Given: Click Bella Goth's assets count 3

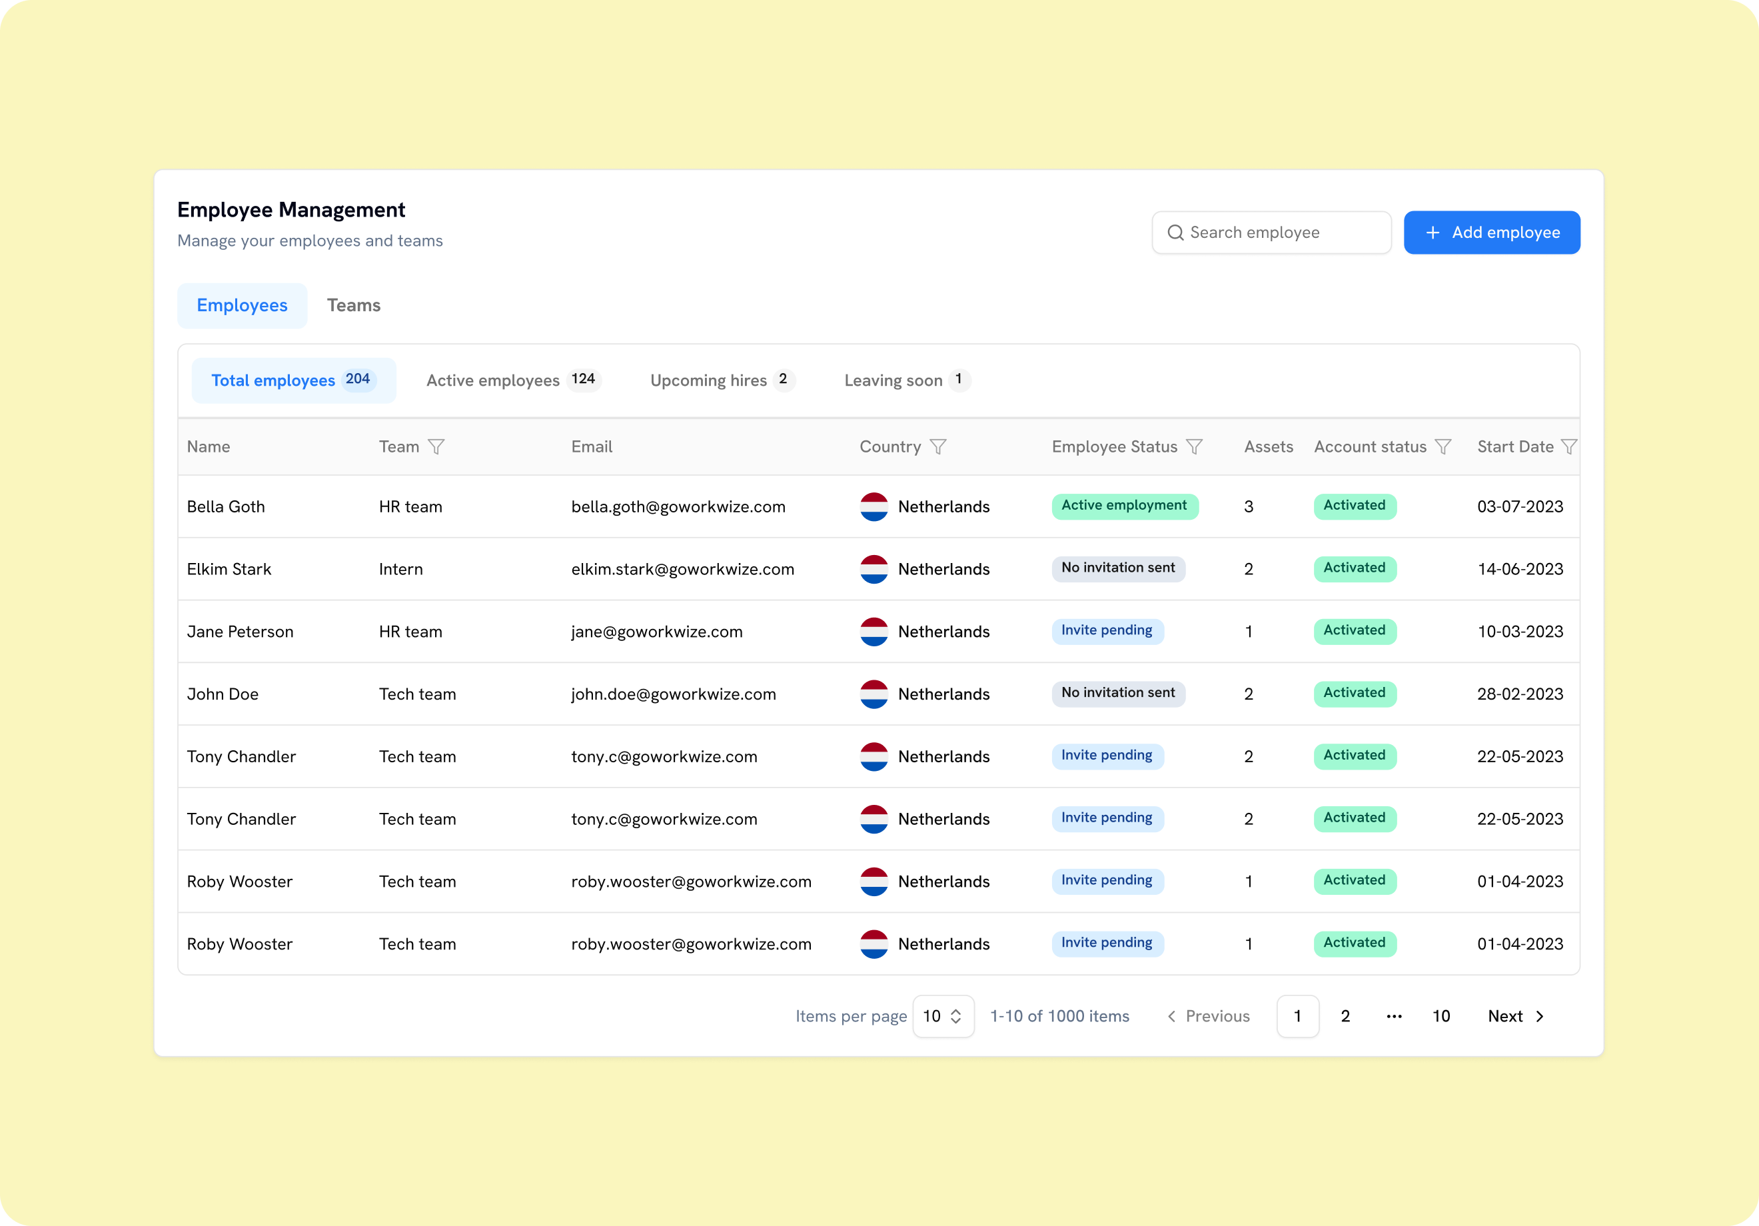Looking at the screenshot, I should click(x=1249, y=506).
